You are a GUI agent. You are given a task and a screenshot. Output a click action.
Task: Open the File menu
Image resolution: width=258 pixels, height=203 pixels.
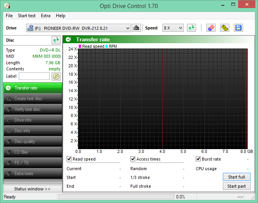point(9,16)
